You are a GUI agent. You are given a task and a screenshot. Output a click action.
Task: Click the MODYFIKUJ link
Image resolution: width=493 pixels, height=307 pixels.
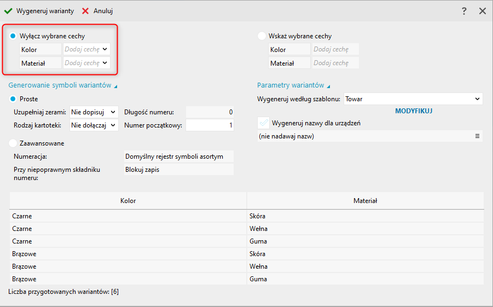414,111
